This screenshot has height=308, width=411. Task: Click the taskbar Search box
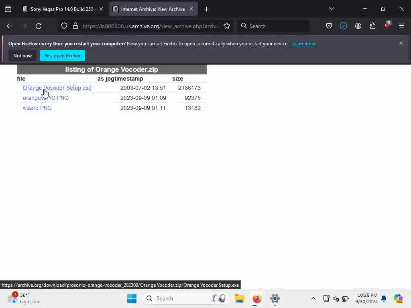coord(185,298)
